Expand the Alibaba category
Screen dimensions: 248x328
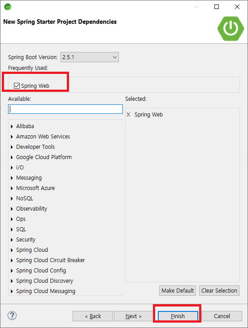pos(12,126)
